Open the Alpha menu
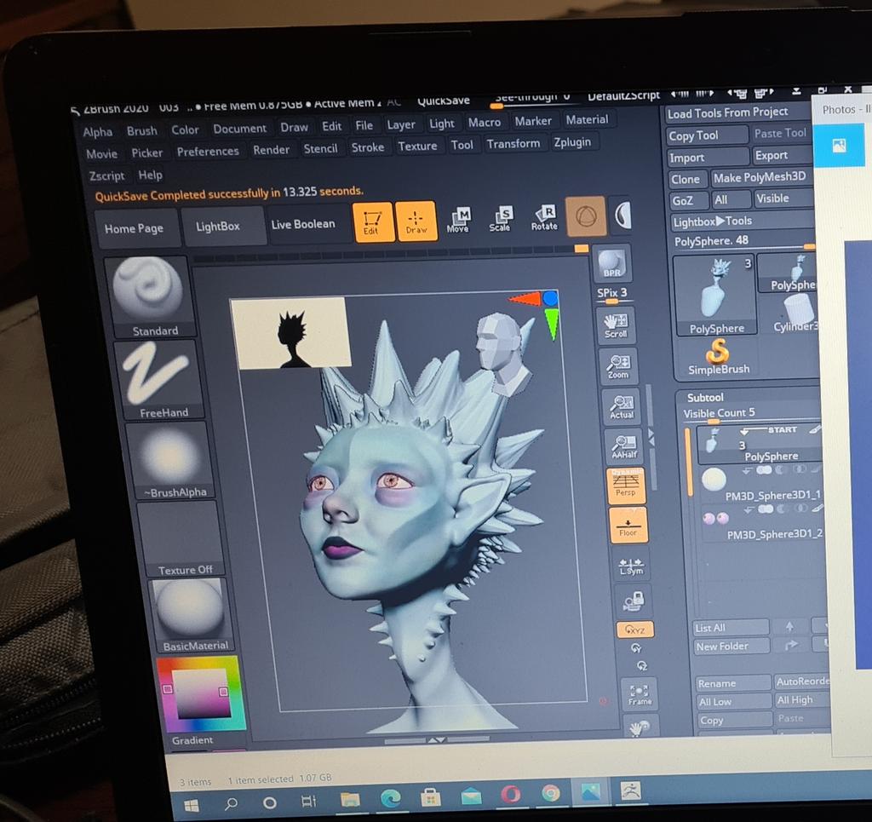This screenshot has width=872, height=822. (x=98, y=132)
